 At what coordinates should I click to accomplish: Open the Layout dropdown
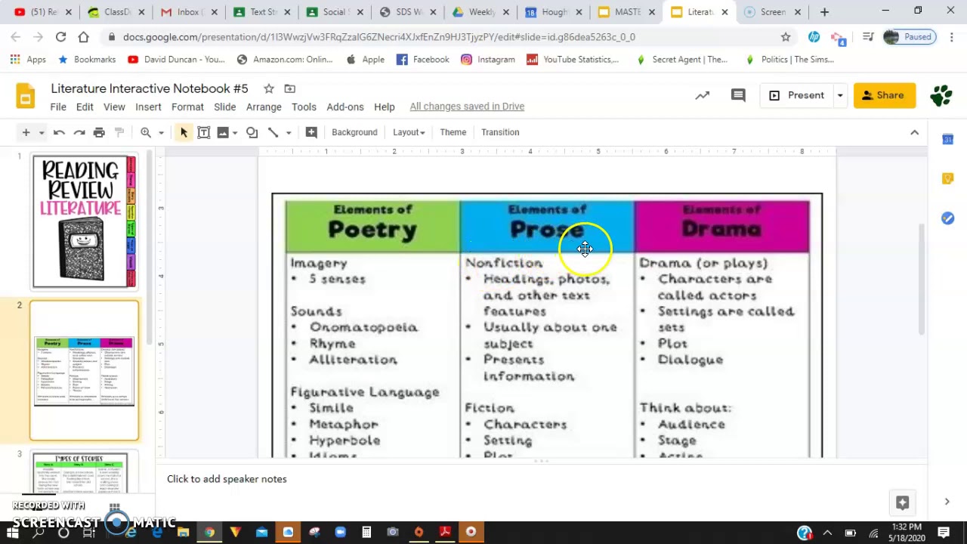click(x=409, y=132)
